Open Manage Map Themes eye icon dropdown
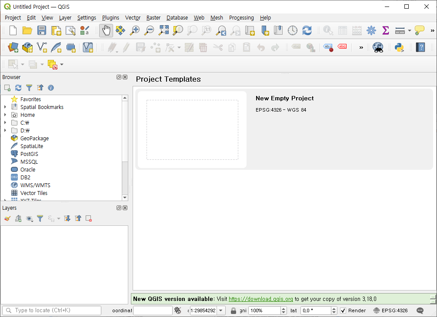This screenshot has width=437, height=317. (x=29, y=218)
